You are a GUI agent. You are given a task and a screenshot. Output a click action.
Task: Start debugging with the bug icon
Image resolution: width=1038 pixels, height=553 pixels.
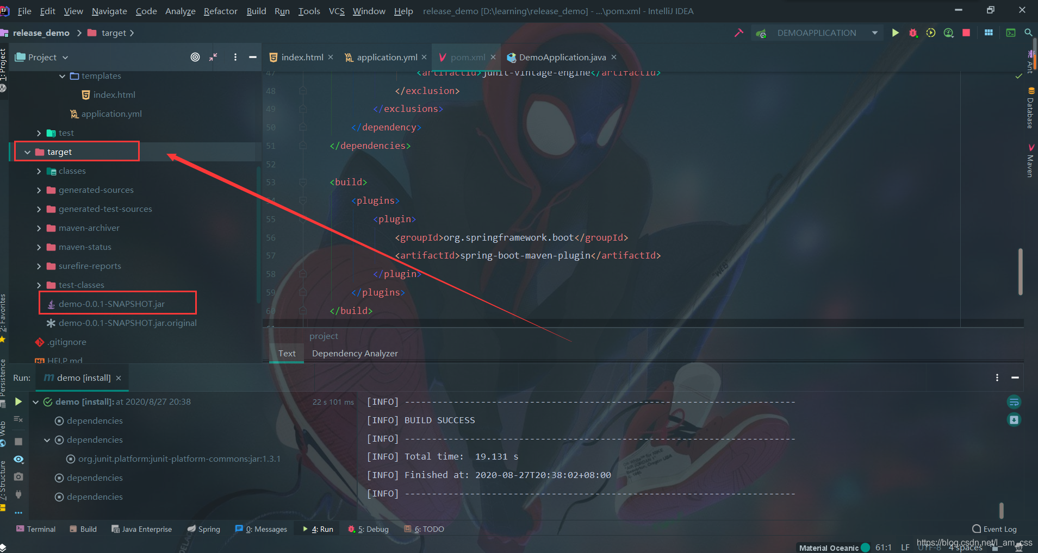[913, 33]
